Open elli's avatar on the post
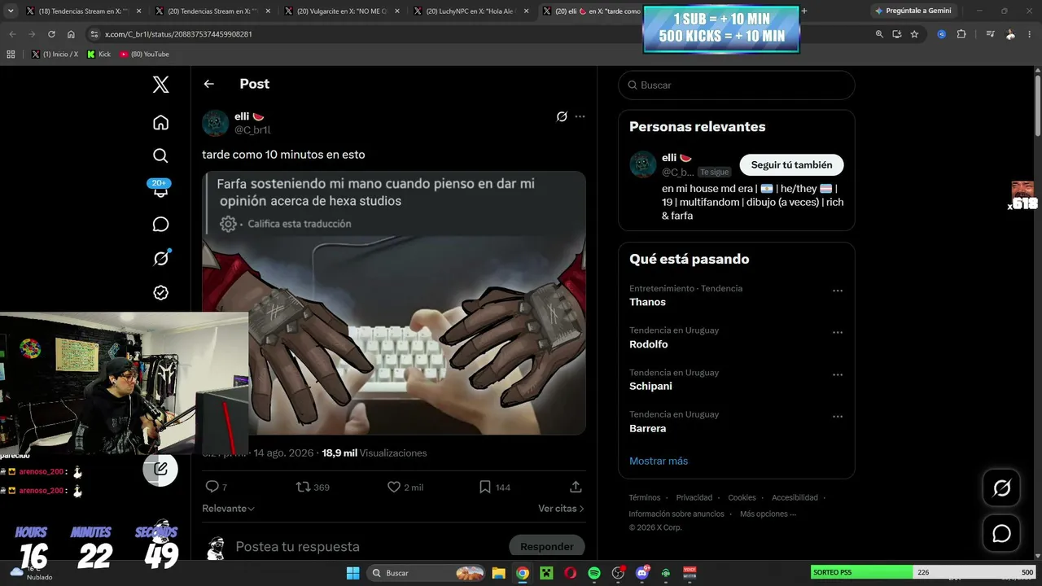This screenshot has height=586, width=1042. point(215,123)
